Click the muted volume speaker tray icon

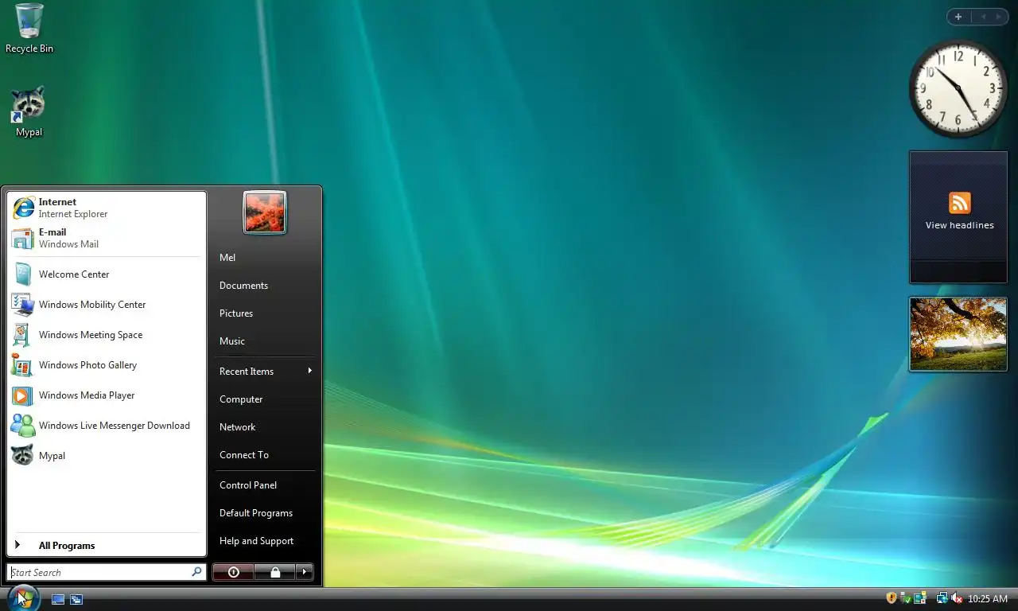pyautogui.click(x=957, y=598)
